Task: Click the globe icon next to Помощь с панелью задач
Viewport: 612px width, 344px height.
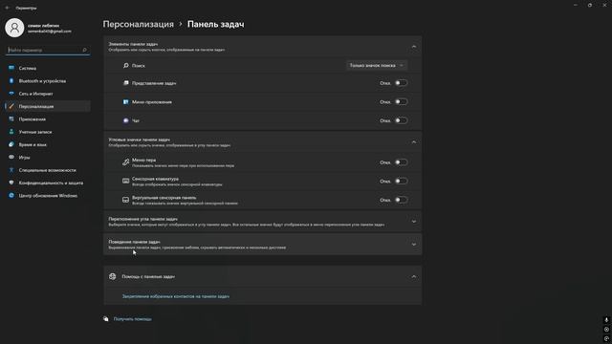Action: click(x=113, y=276)
